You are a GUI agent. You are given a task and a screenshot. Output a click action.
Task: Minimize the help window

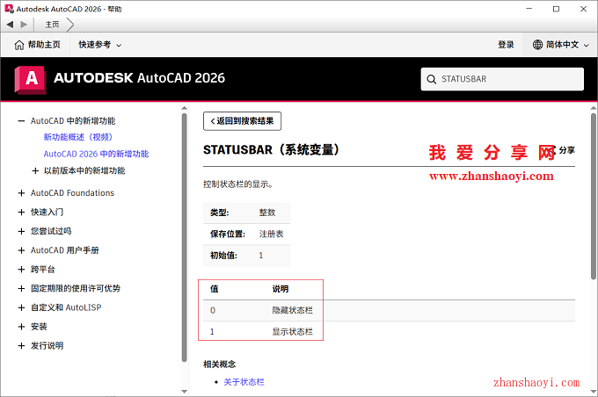(529, 9)
